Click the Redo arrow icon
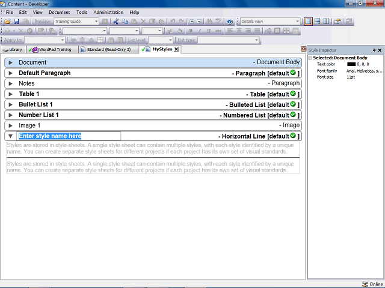The height and width of the screenshot is (288, 385). [x=182, y=22]
